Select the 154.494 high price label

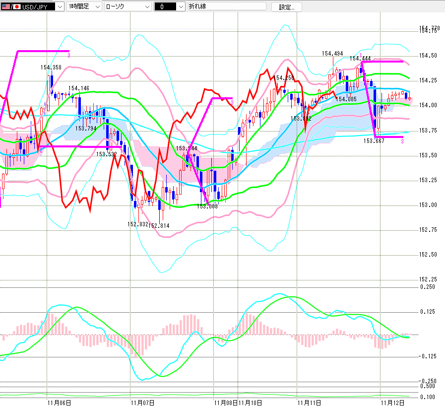click(332, 54)
